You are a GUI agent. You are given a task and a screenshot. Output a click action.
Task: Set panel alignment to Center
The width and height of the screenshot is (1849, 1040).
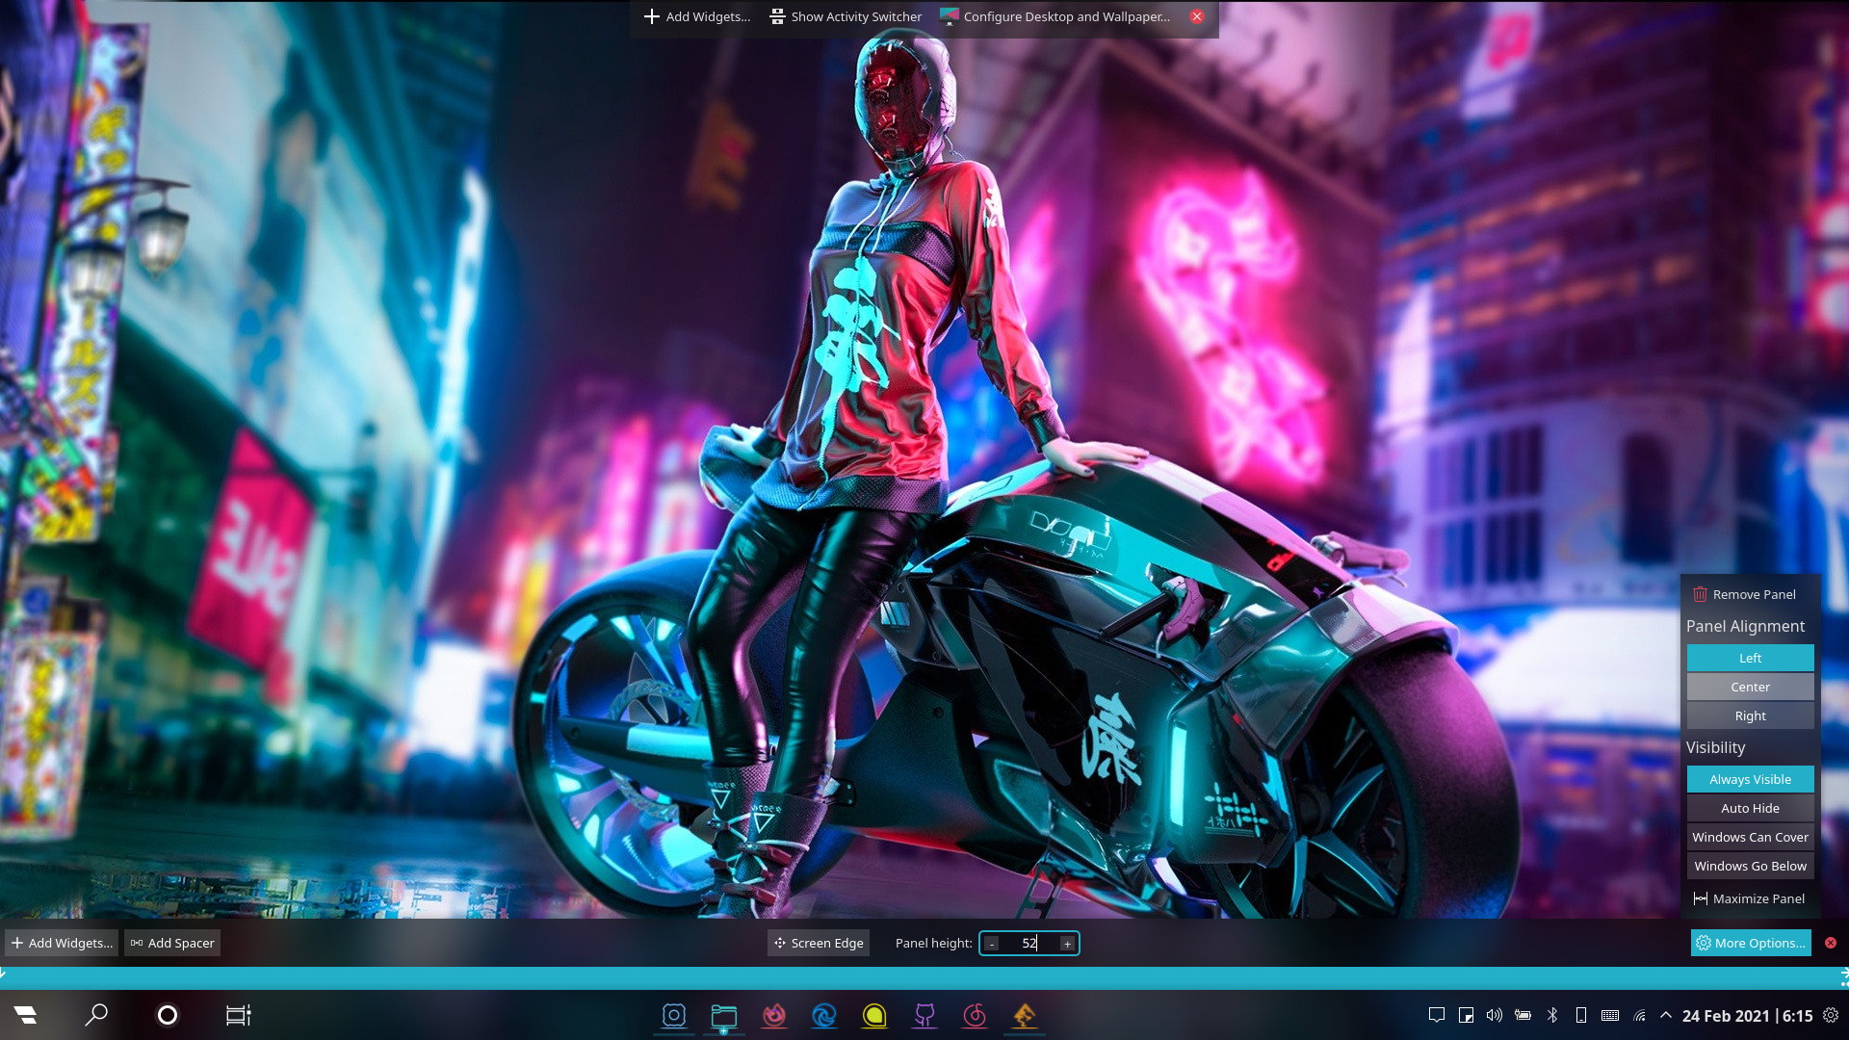tap(1750, 687)
